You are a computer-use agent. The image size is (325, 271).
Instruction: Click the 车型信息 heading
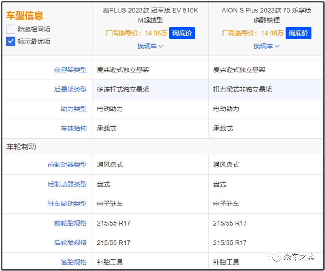click(24, 15)
